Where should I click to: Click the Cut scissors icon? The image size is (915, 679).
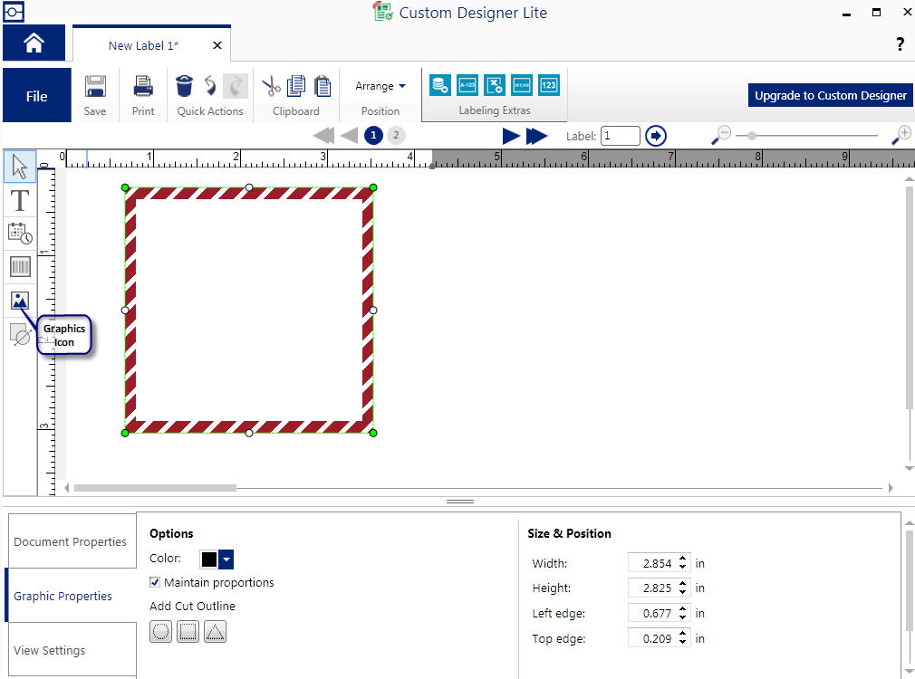click(271, 86)
